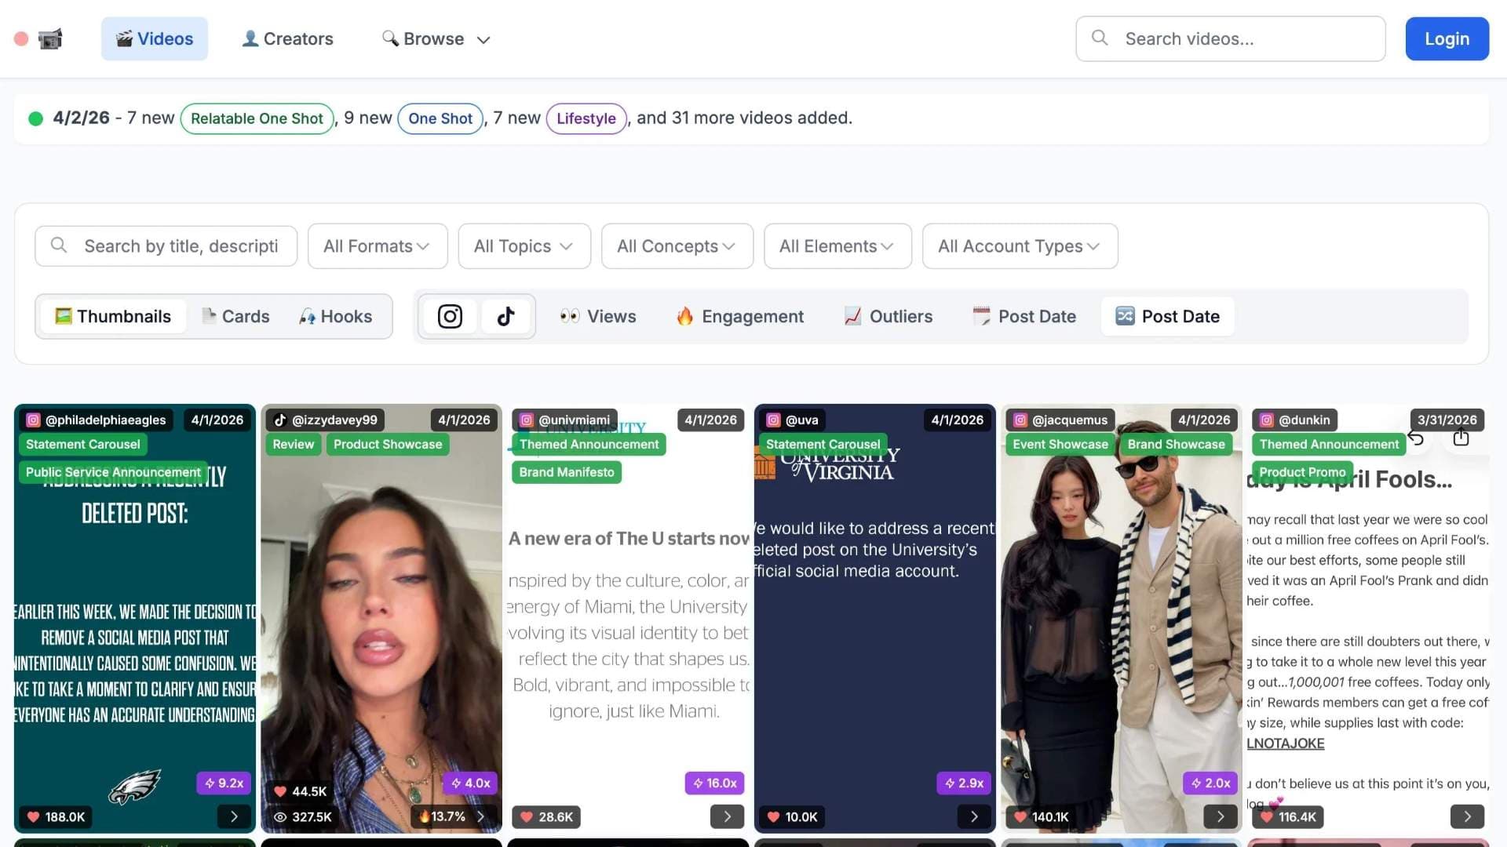Click the share icon on the Dunkin card
1507x847 pixels.
pos(1461,439)
